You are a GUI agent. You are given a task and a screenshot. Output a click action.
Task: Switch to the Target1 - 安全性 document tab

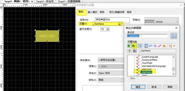tap(45, 1)
